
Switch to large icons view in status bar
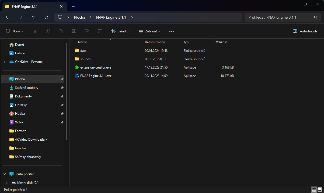pyautogui.click(x=319, y=189)
